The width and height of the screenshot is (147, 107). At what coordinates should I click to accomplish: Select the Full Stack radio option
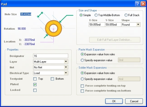click(x=126, y=15)
